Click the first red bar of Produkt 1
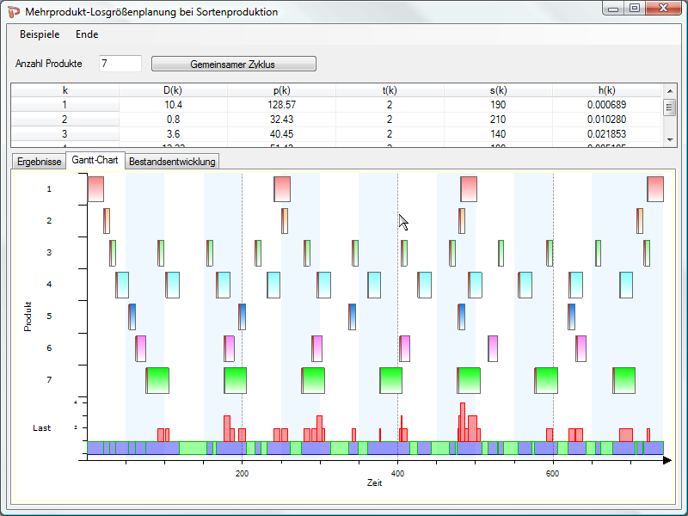Viewport: 688px width, 516px height. tap(95, 189)
